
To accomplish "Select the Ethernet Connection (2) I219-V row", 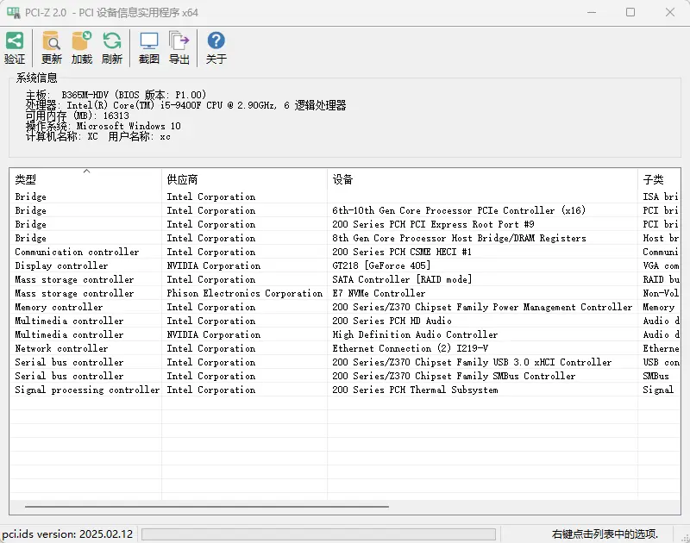I will point(345,349).
